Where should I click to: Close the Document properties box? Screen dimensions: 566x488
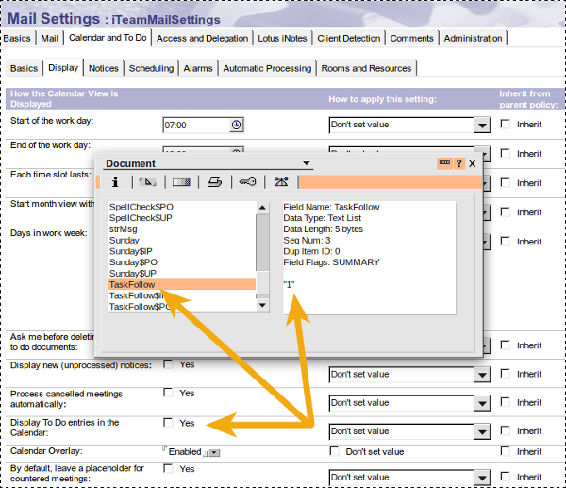pos(473,163)
